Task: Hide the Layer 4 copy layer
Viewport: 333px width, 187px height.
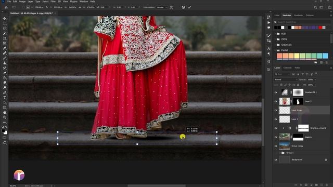Action: point(276,110)
